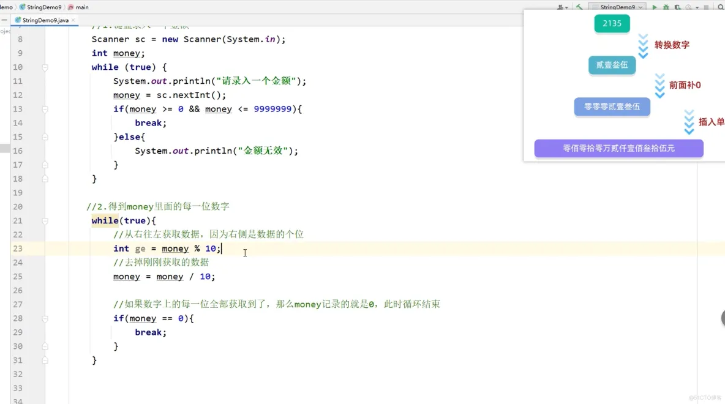Click the grey stop square icon
725x404 pixels.
pos(706,7)
